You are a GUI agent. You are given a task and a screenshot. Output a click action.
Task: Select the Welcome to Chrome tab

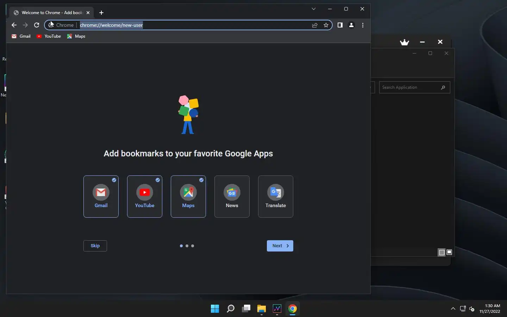52,13
